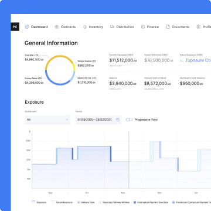Click the $8,572,000 Product Sold value
Viewport: 211px width, 211px height.
pyautogui.click(x=158, y=84)
